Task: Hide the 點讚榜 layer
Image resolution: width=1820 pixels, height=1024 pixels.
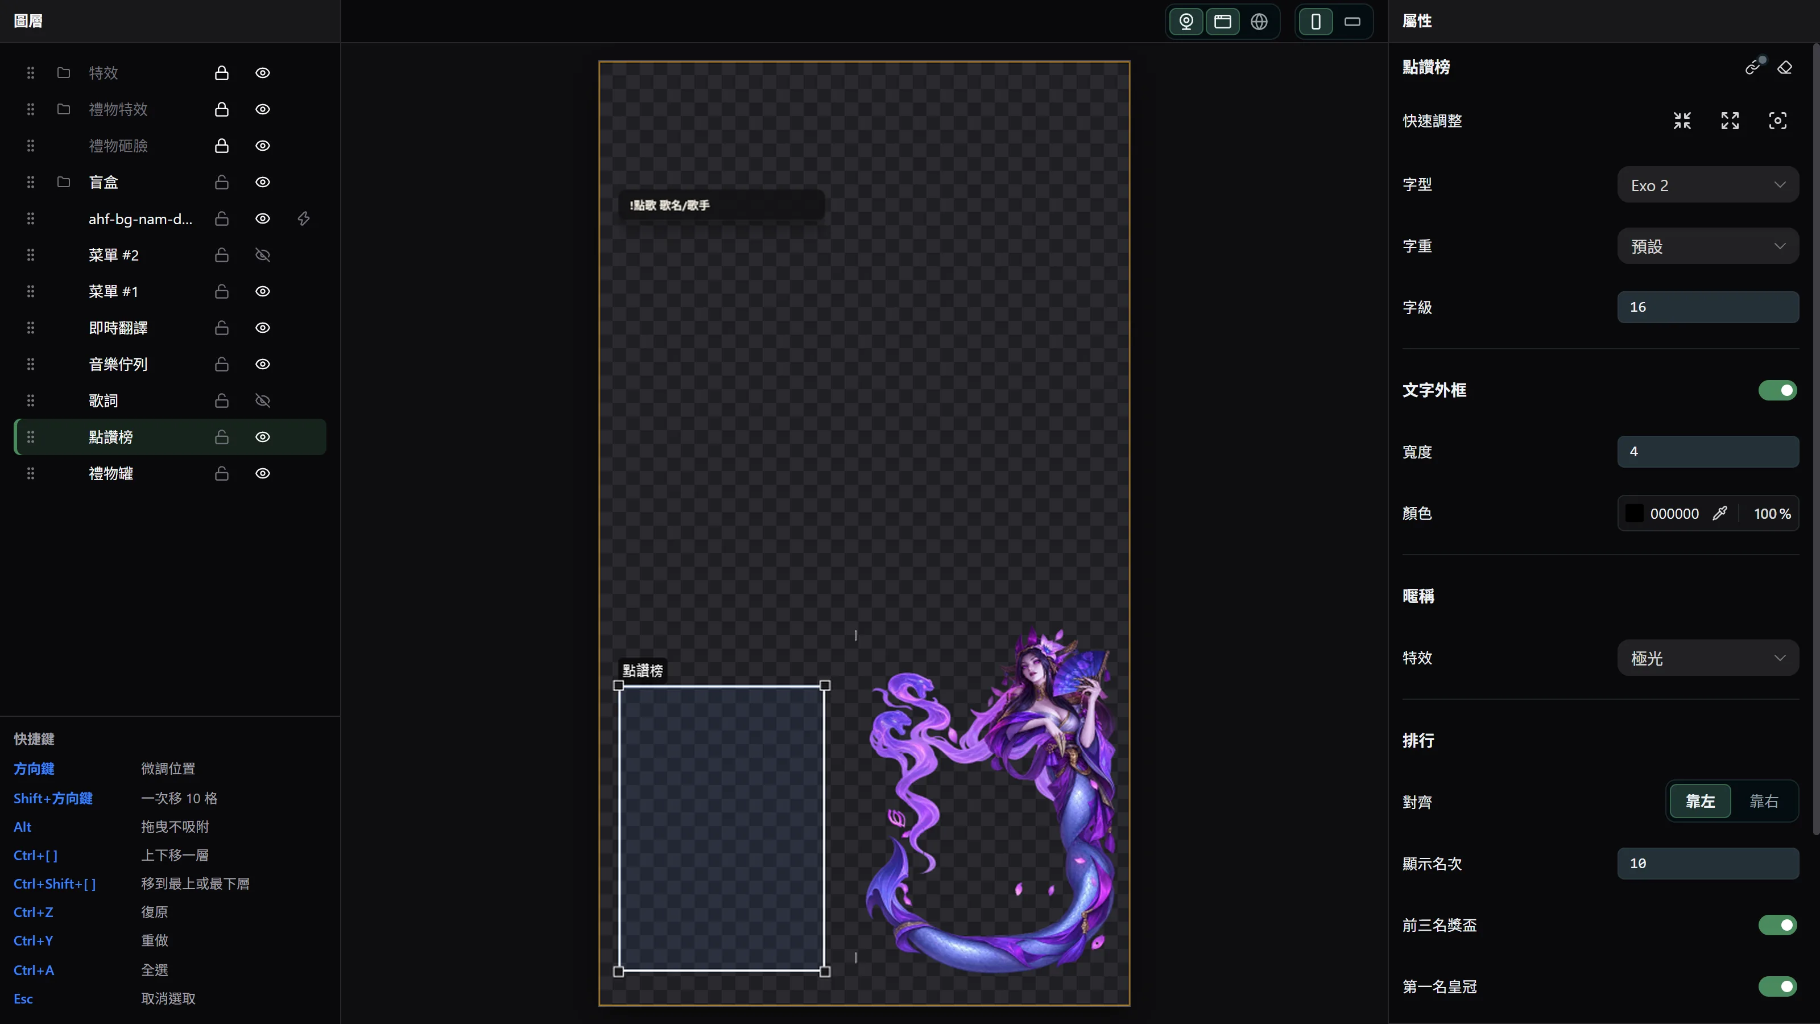Action: [x=263, y=437]
